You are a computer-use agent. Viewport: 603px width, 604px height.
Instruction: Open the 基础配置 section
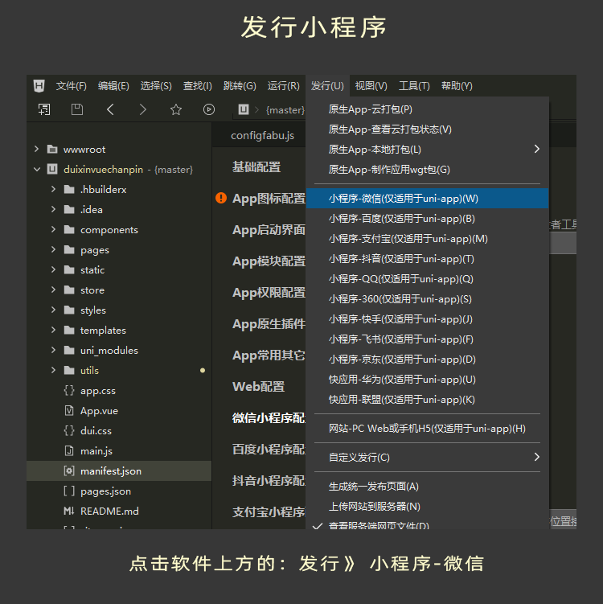[x=256, y=166]
